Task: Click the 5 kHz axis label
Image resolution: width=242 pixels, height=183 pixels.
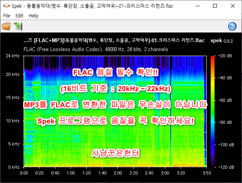Action: pyautogui.click(x=14, y=144)
